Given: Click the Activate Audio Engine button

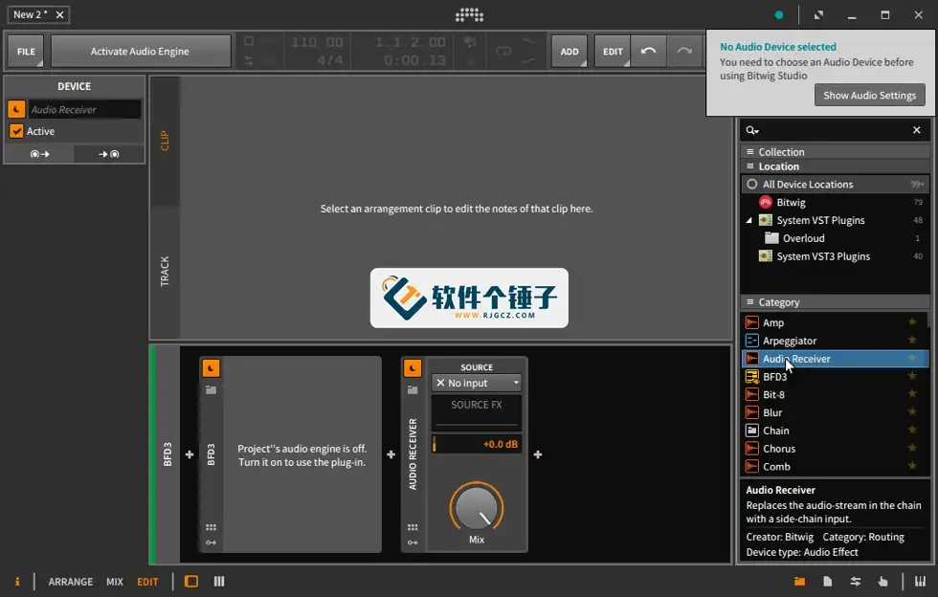Looking at the screenshot, I should point(140,52).
